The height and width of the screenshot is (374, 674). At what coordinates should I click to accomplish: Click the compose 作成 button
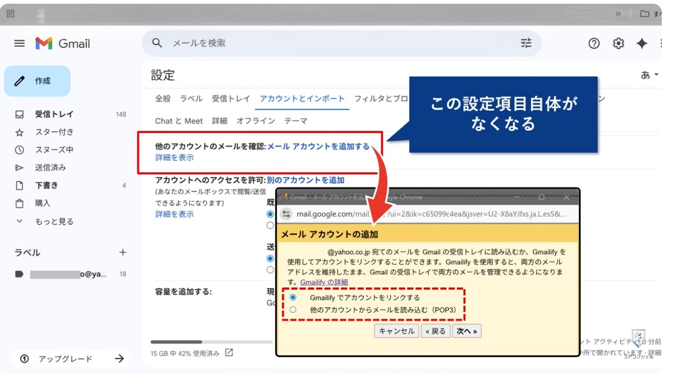[37, 81]
